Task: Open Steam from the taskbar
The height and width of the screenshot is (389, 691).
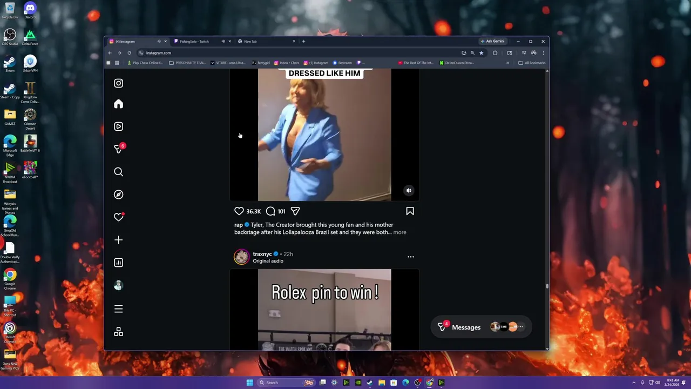Action: (x=370, y=383)
